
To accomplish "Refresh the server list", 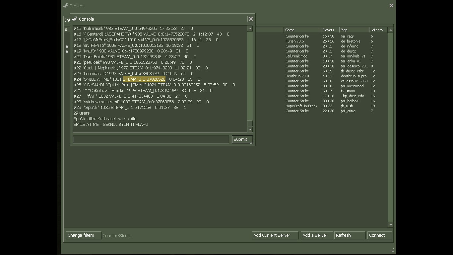I will point(350,235).
